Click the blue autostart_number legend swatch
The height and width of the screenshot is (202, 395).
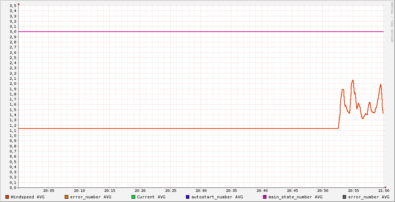point(188,197)
